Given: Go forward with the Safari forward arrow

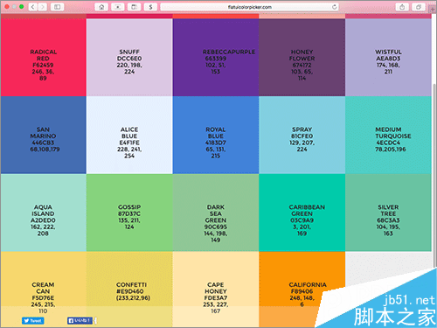Looking at the screenshot, I should tap(43, 7).
